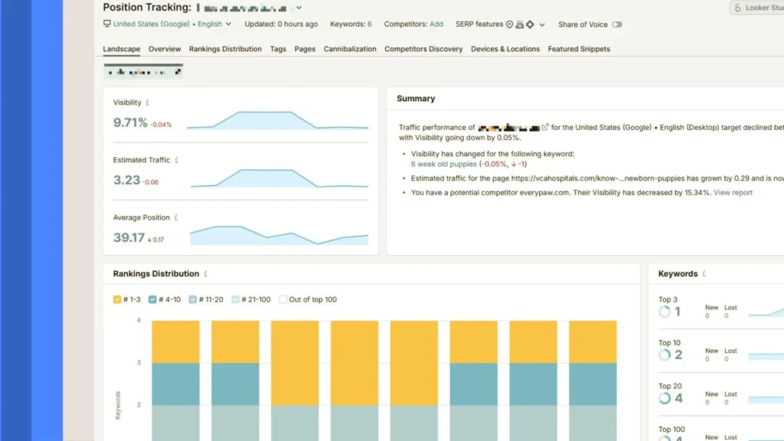Enable the Out of top 100 checkbox
The image size is (784, 441).
(283, 299)
